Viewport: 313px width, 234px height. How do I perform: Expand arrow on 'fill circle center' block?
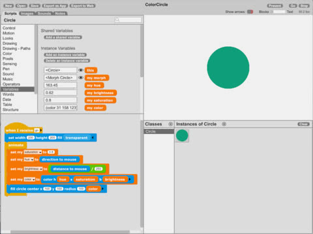click(x=103, y=189)
